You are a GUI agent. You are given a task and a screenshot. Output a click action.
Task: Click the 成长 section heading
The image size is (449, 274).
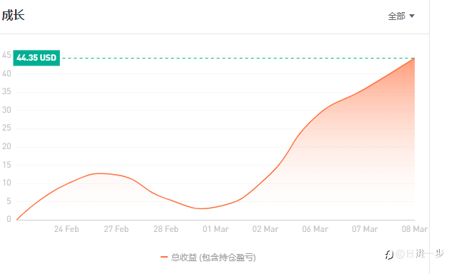click(13, 15)
